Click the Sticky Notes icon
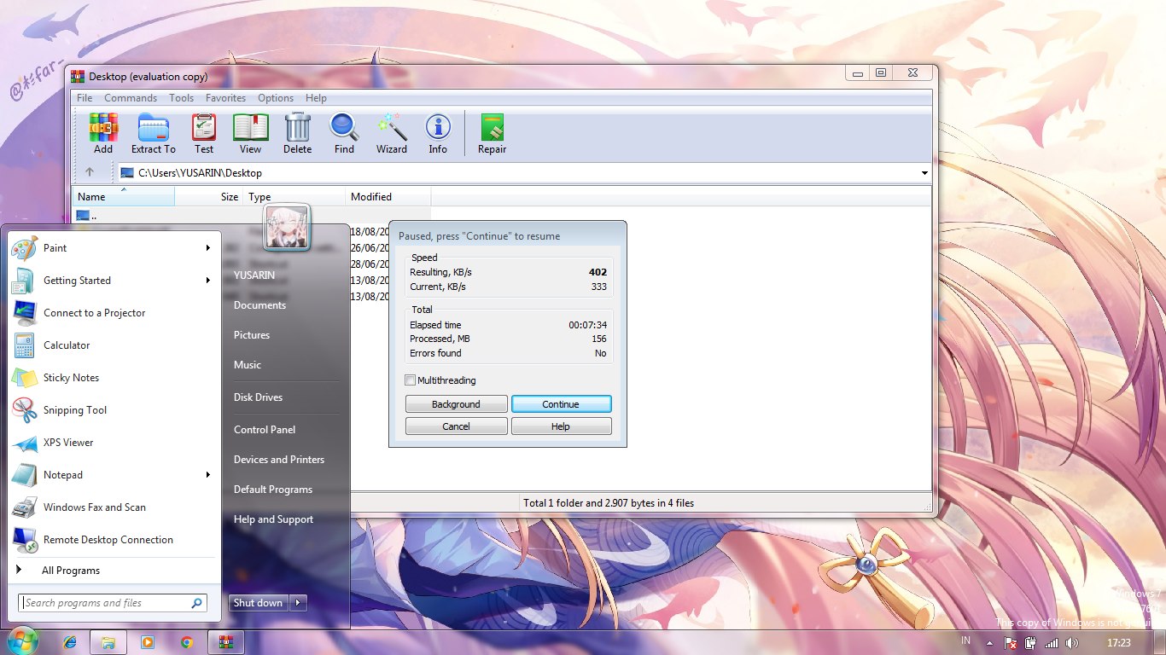This screenshot has width=1166, height=655. click(x=24, y=378)
